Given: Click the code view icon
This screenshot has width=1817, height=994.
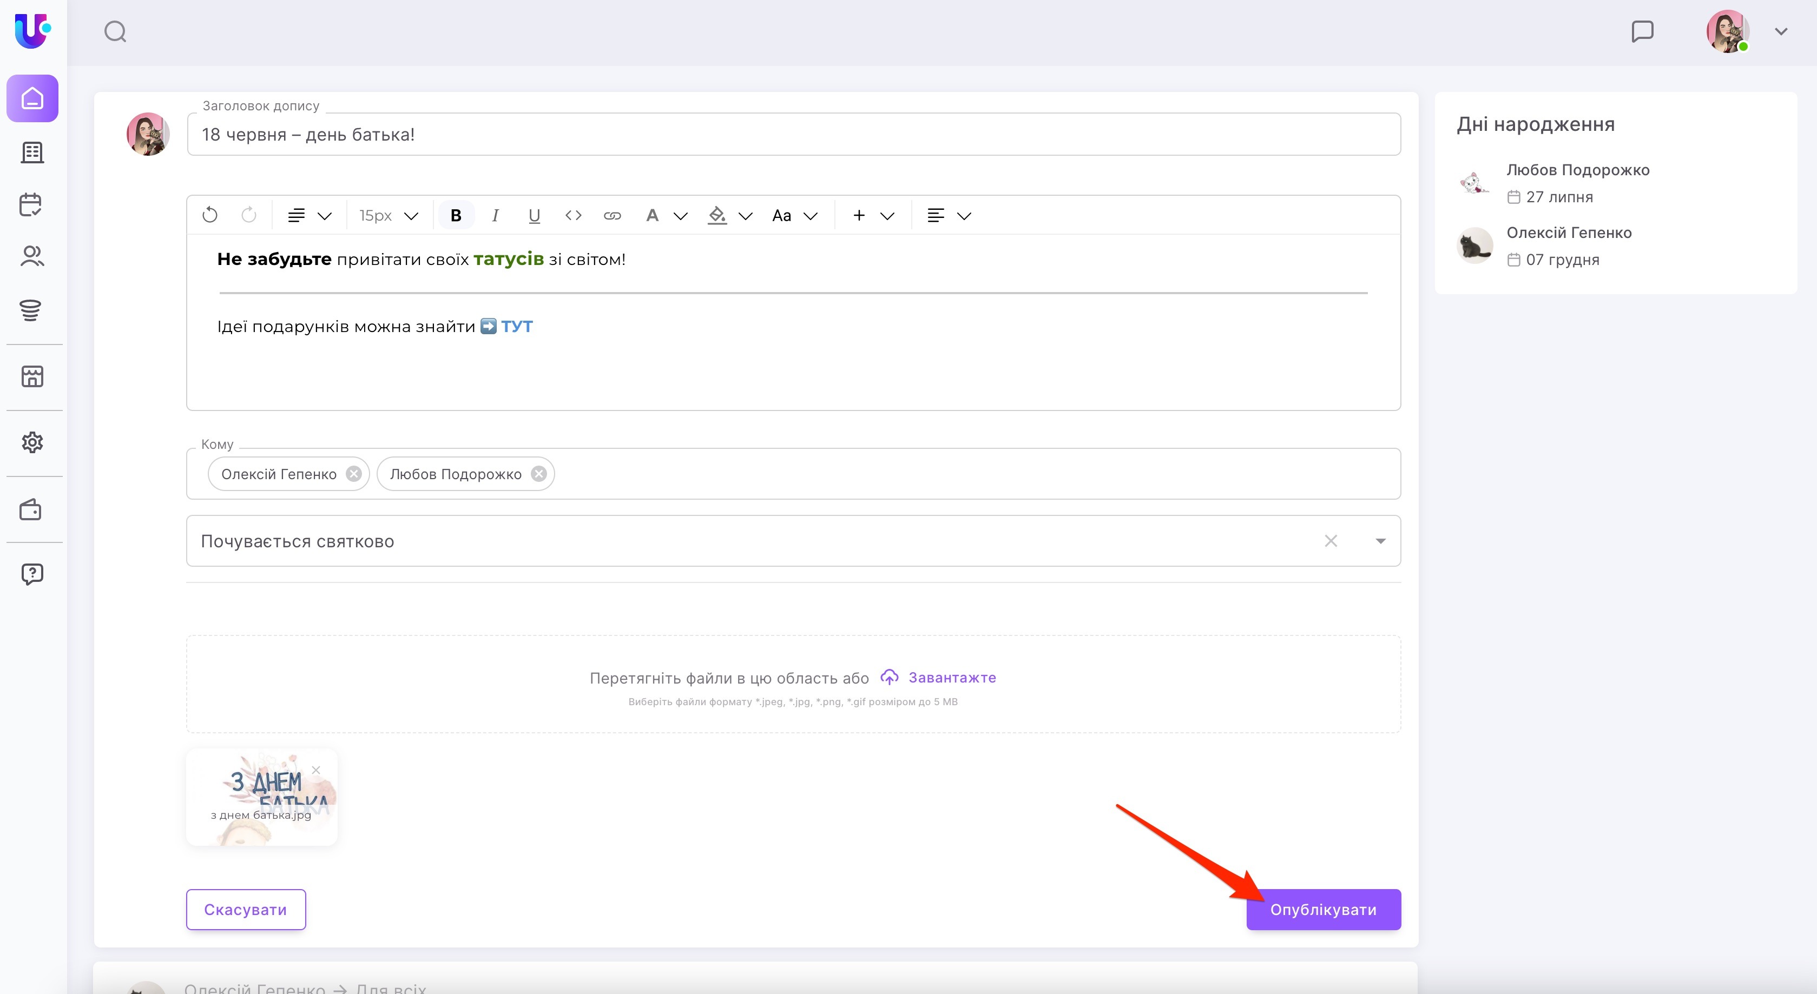Looking at the screenshot, I should [574, 215].
